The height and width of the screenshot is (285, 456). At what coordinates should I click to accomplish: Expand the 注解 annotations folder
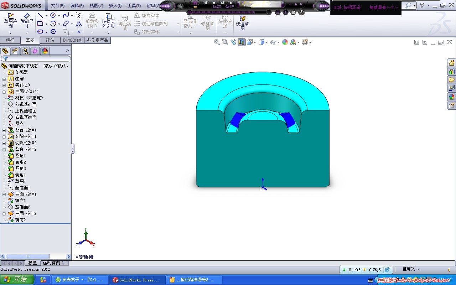4,79
